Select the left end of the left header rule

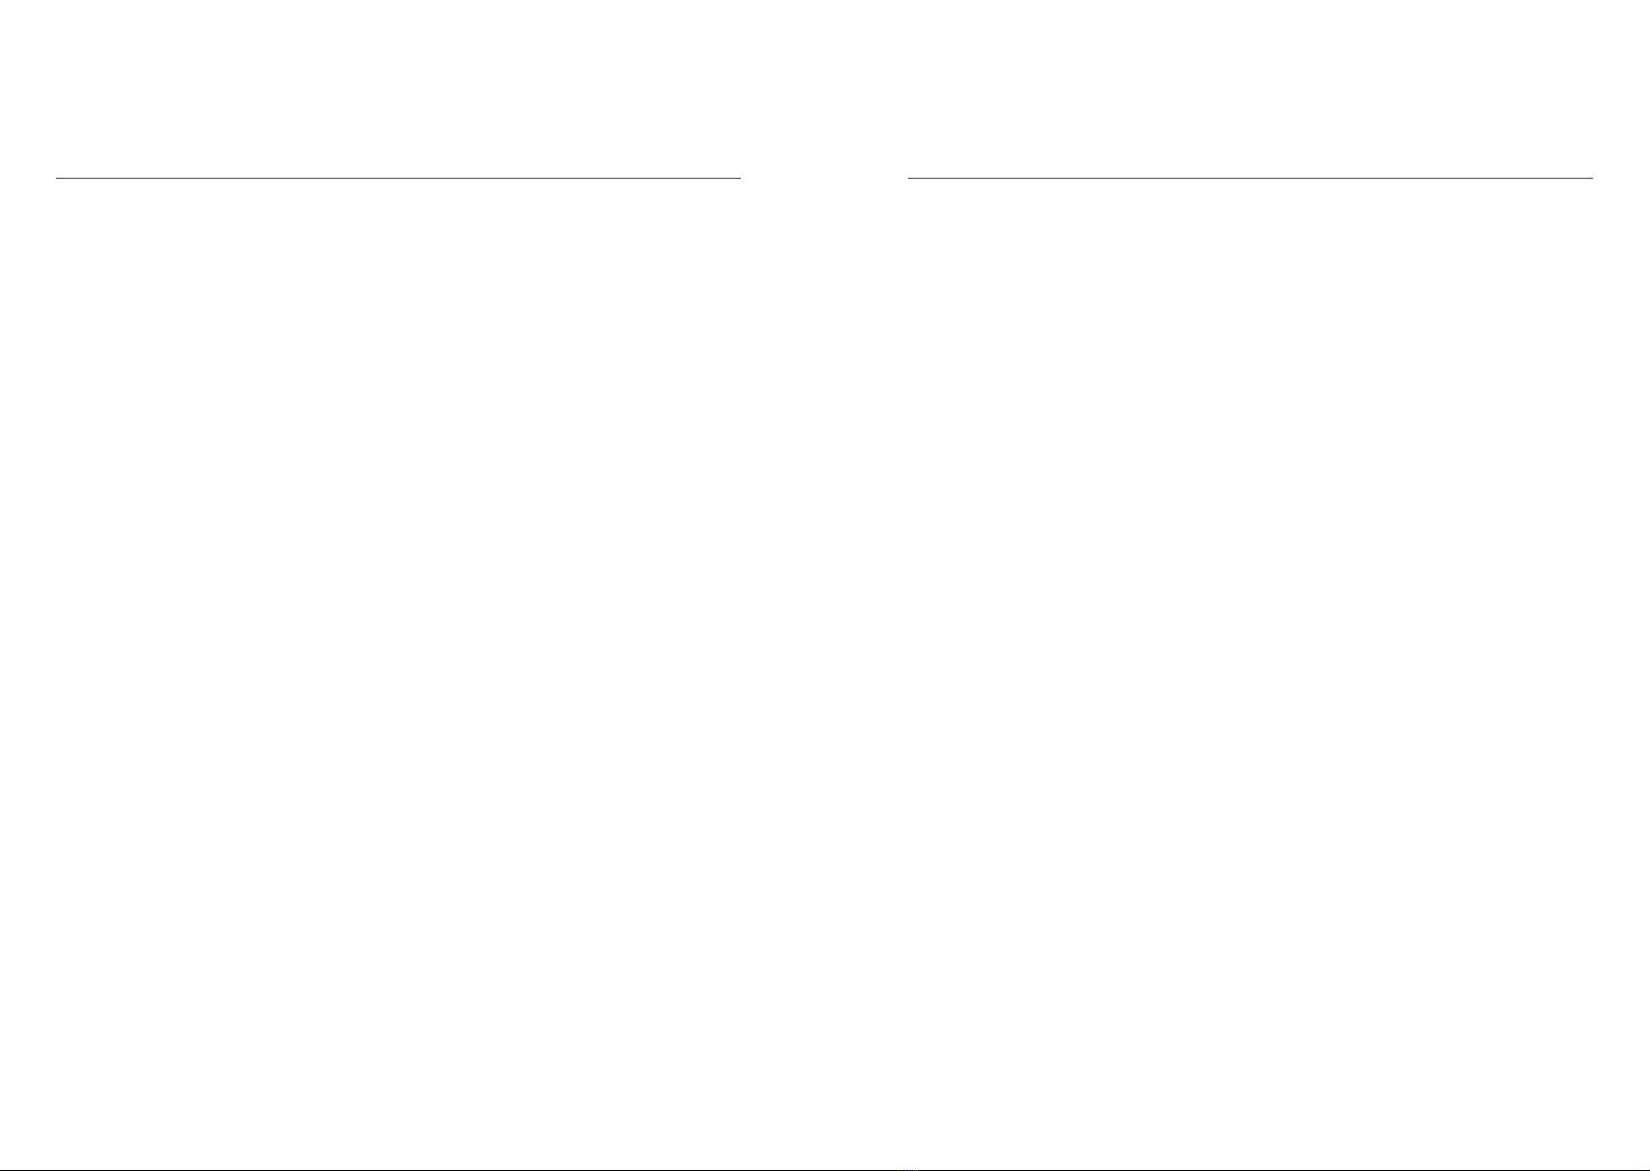tap(58, 178)
